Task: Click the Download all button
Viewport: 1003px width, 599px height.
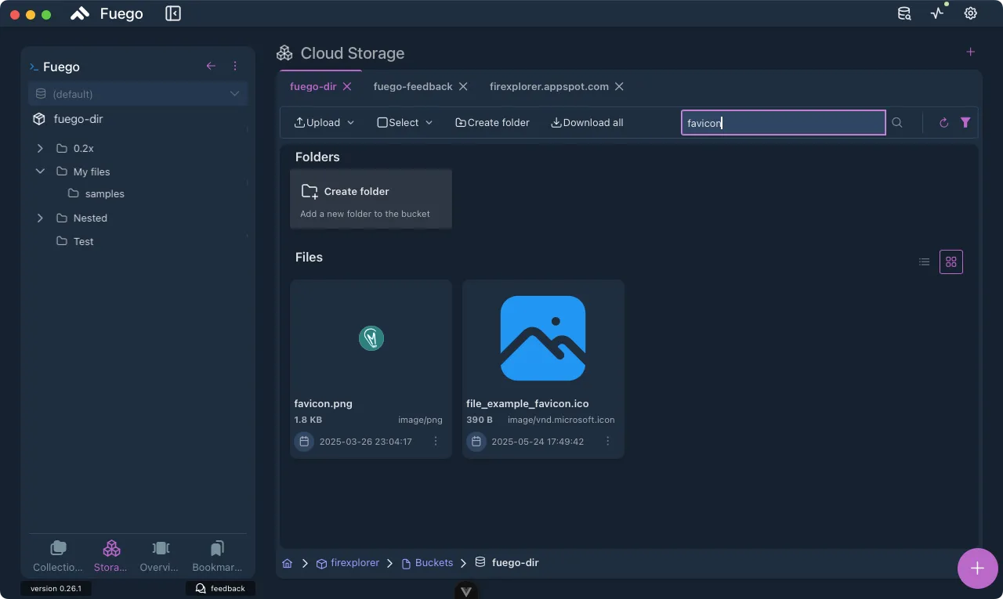Action: [x=587, y=123]
